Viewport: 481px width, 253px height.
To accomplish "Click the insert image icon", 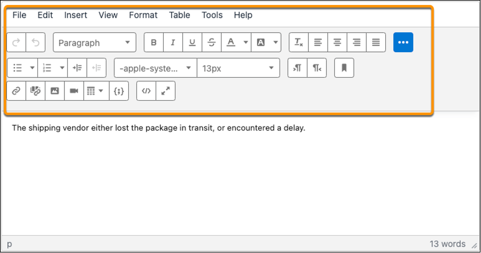I will pos(54,91).
